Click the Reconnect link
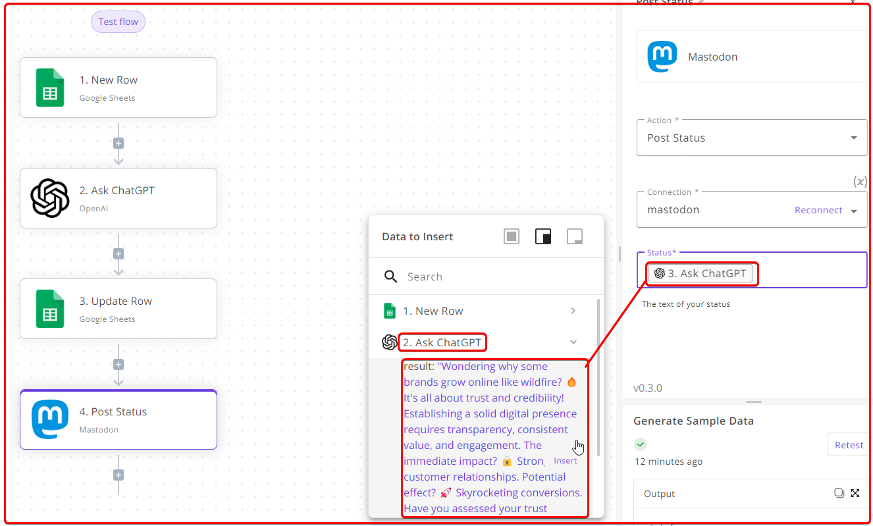The width and height of the screenshot is (873, 526). [818, 210]
